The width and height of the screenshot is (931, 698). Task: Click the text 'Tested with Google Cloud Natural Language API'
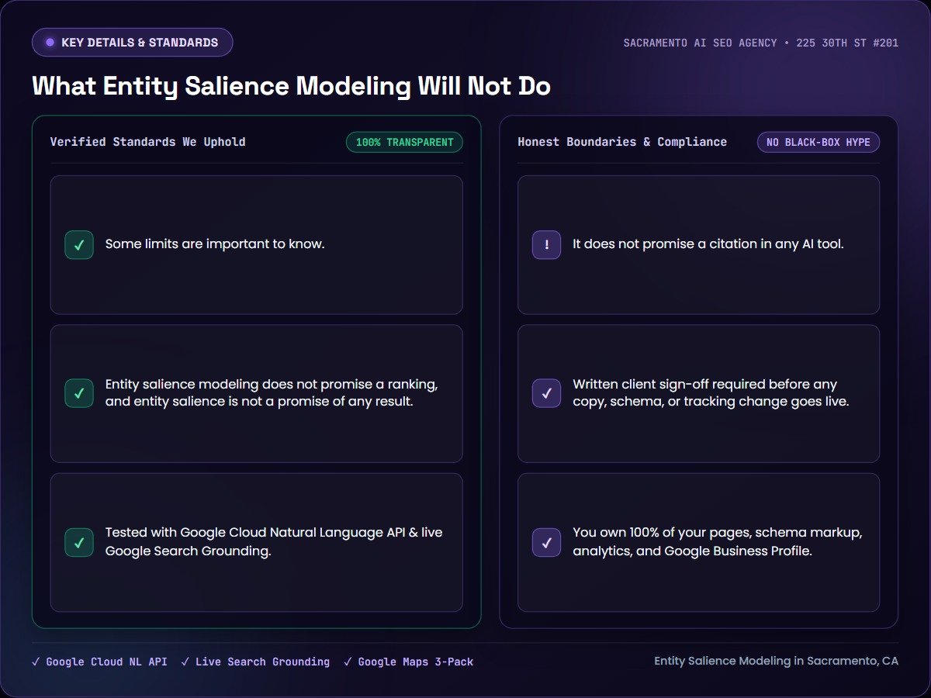pyautogui.click(x=274, y=542)
